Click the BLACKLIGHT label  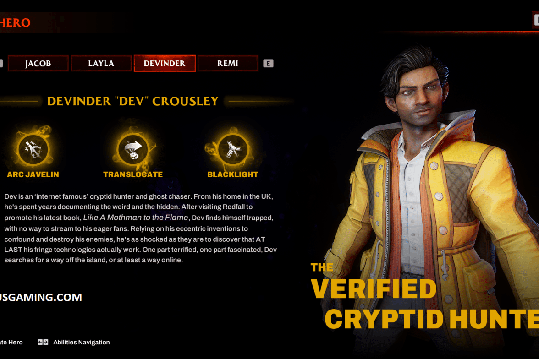[x=233, y=174]
